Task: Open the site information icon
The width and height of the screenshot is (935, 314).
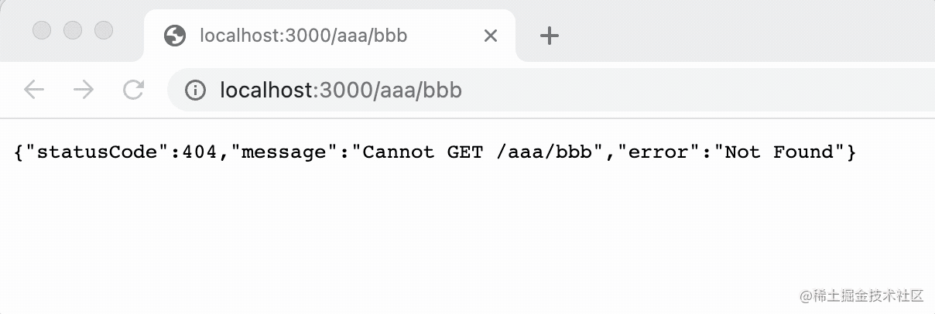Action: click(195, 90)
